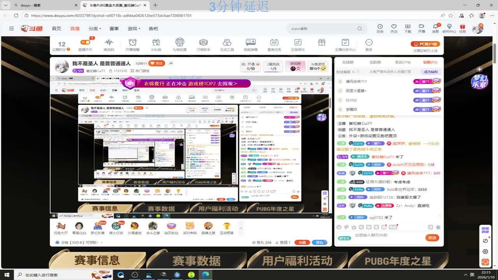The width and height of the screenshot is (498, 280).
Task: Click the 充值 recharge button
Action: (302, 242)
